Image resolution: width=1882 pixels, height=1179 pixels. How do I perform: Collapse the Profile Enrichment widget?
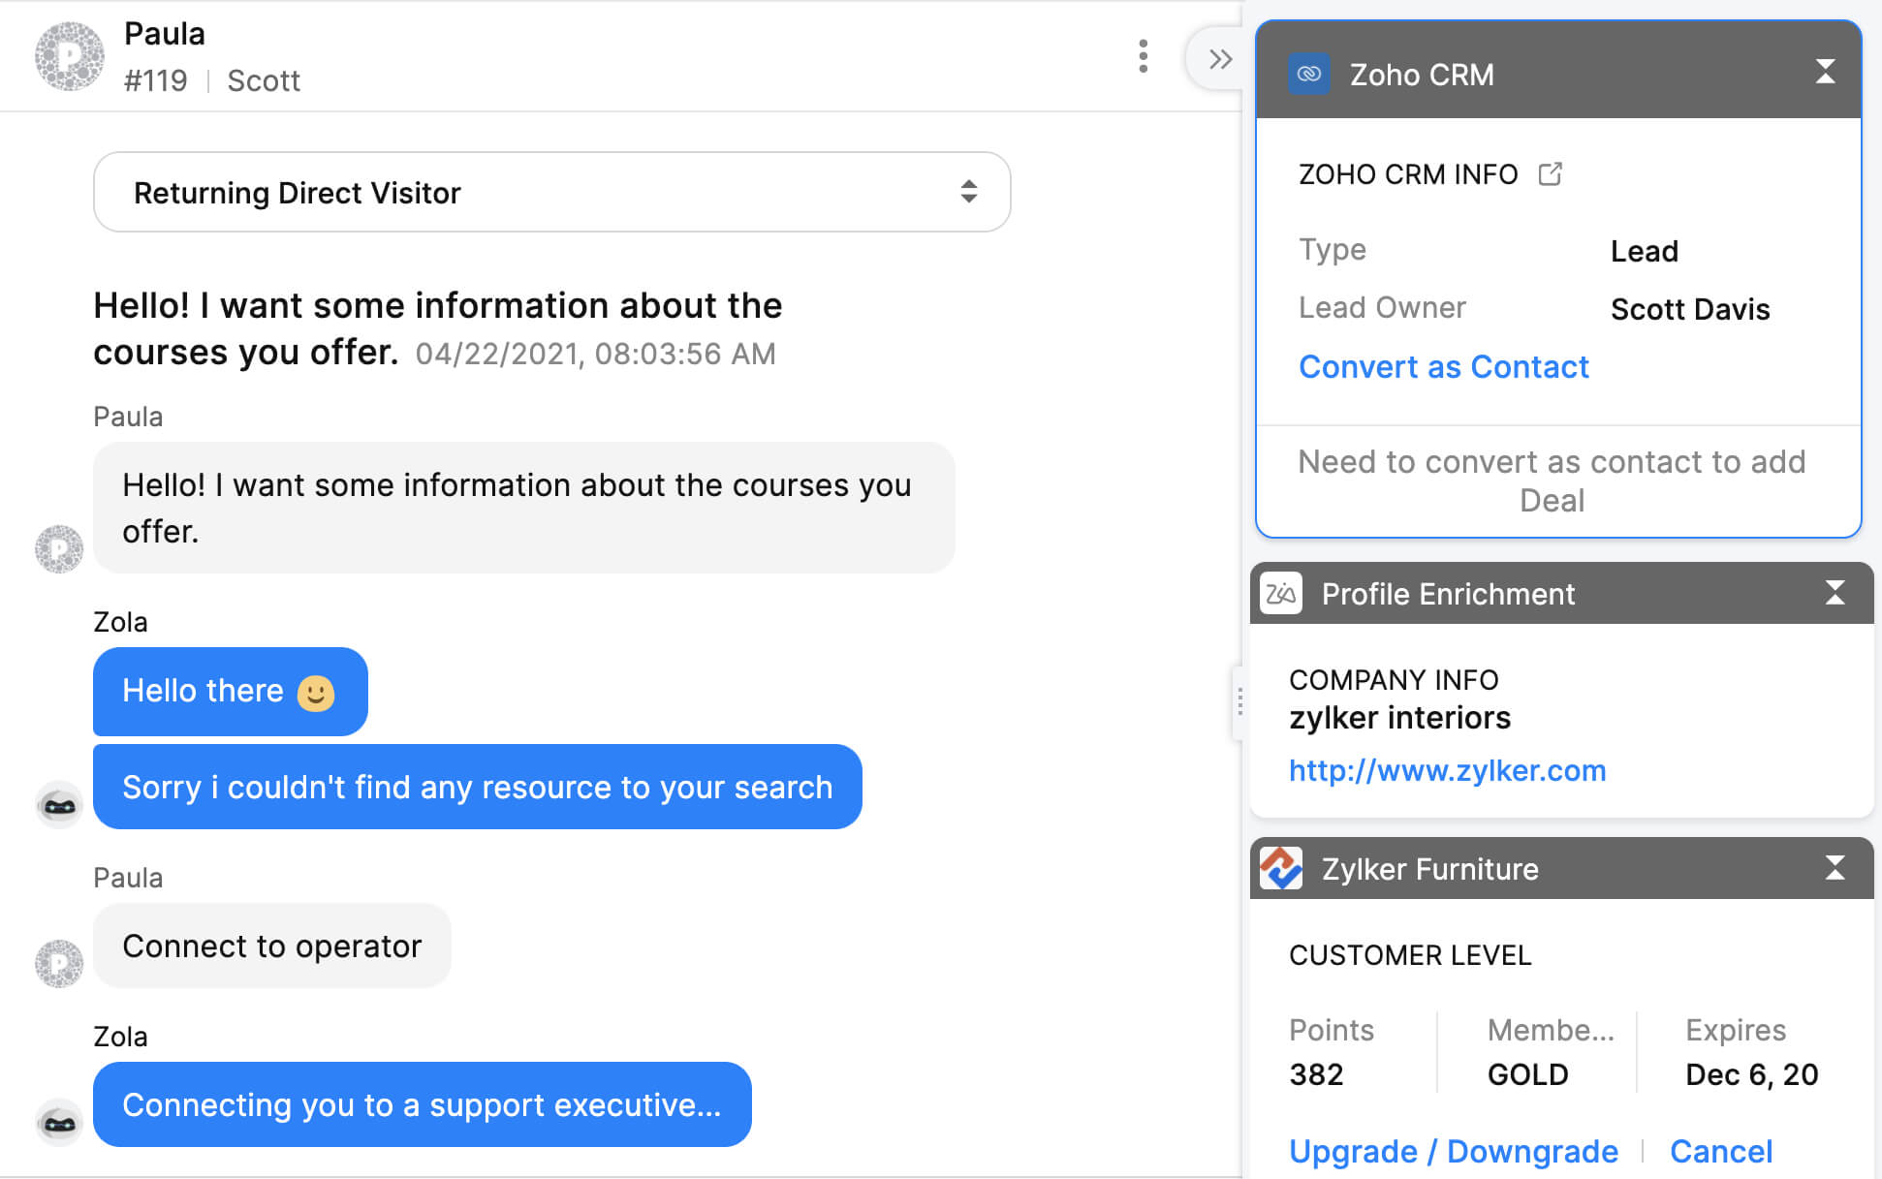point(1835,593)
